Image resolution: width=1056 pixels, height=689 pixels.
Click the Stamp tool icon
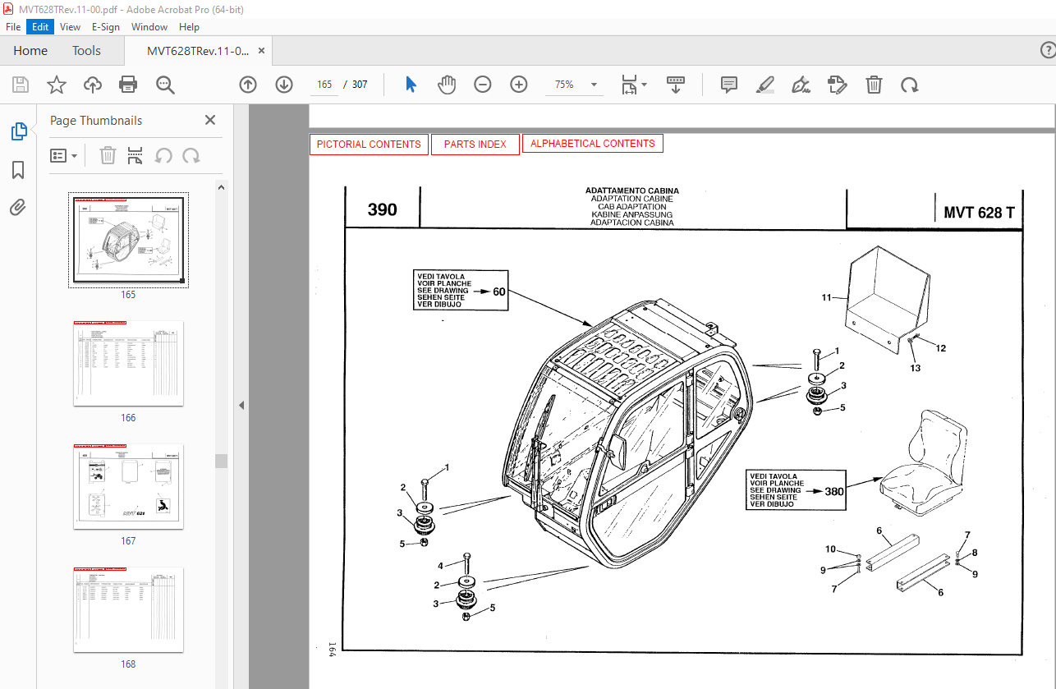[x=838, y=85]
